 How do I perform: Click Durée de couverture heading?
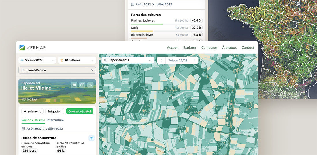click(39, 138)
